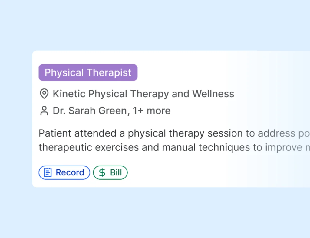
Task: Click the white space right of the Bill chip
Action: [x=182, y=172]
